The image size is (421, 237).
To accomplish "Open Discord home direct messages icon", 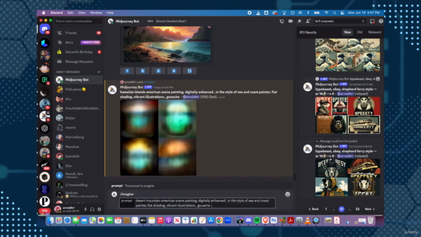I will 45,28.
